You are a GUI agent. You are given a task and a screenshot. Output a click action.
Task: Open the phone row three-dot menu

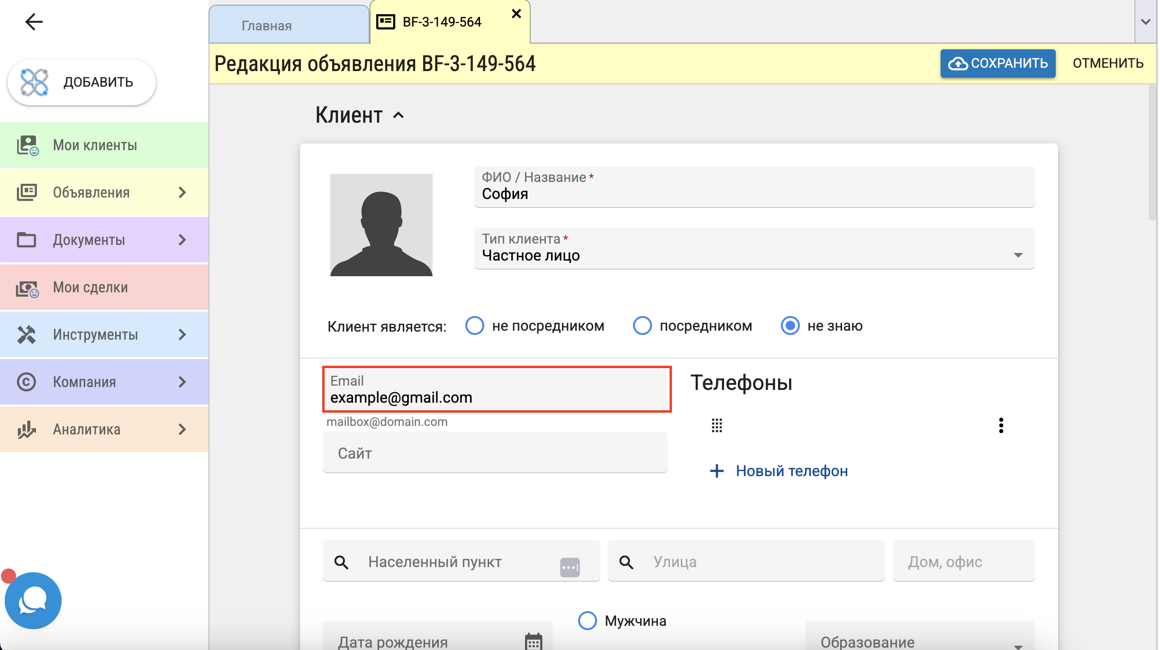[1001, 425]
